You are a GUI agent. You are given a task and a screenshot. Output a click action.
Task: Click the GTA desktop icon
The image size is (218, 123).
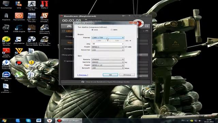19,5
